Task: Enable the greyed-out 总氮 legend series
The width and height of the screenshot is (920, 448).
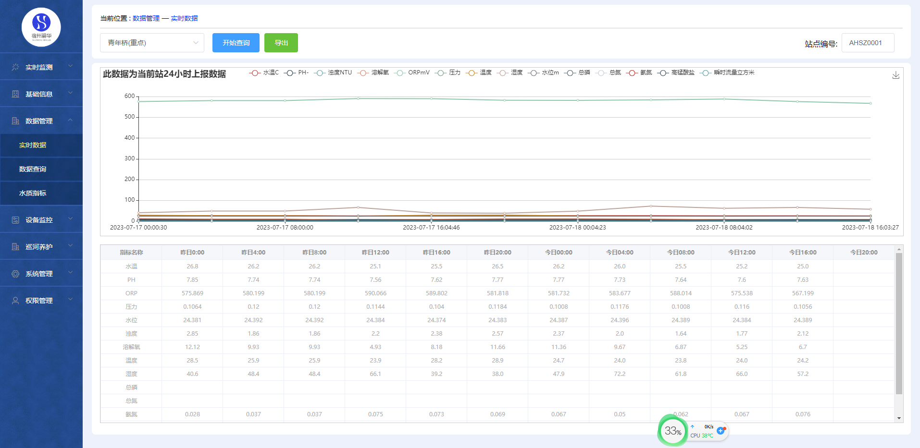Action: click(x=608, y=73)
